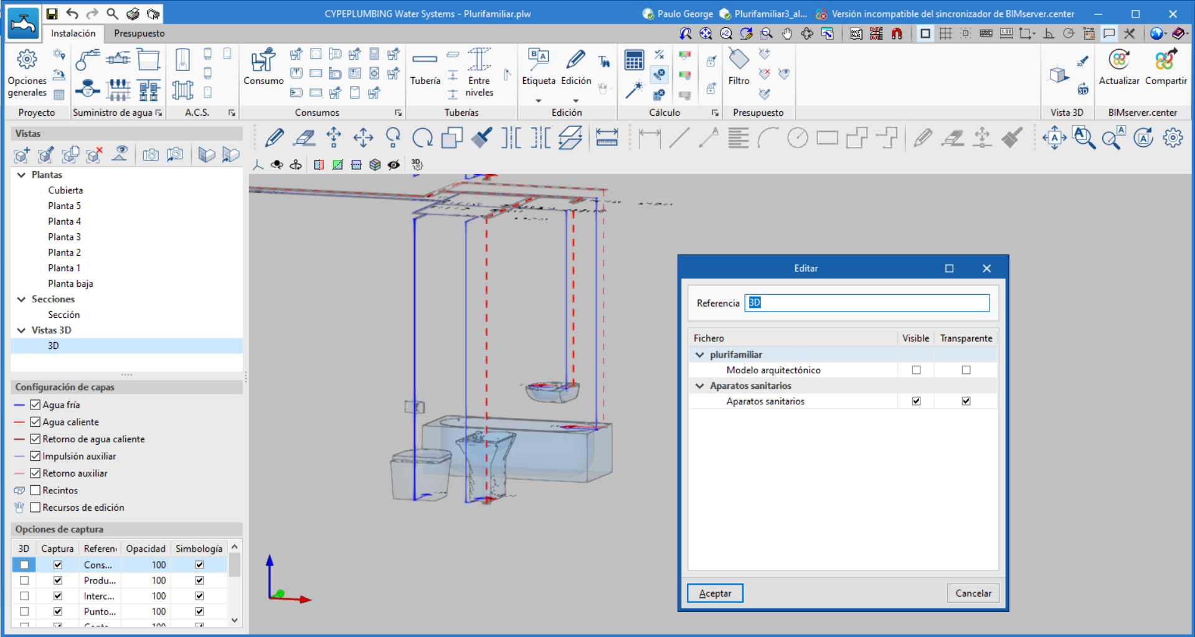Select the Planta baja view
This screenshot has height=637, width=1195.
click(x=70, y=284)
